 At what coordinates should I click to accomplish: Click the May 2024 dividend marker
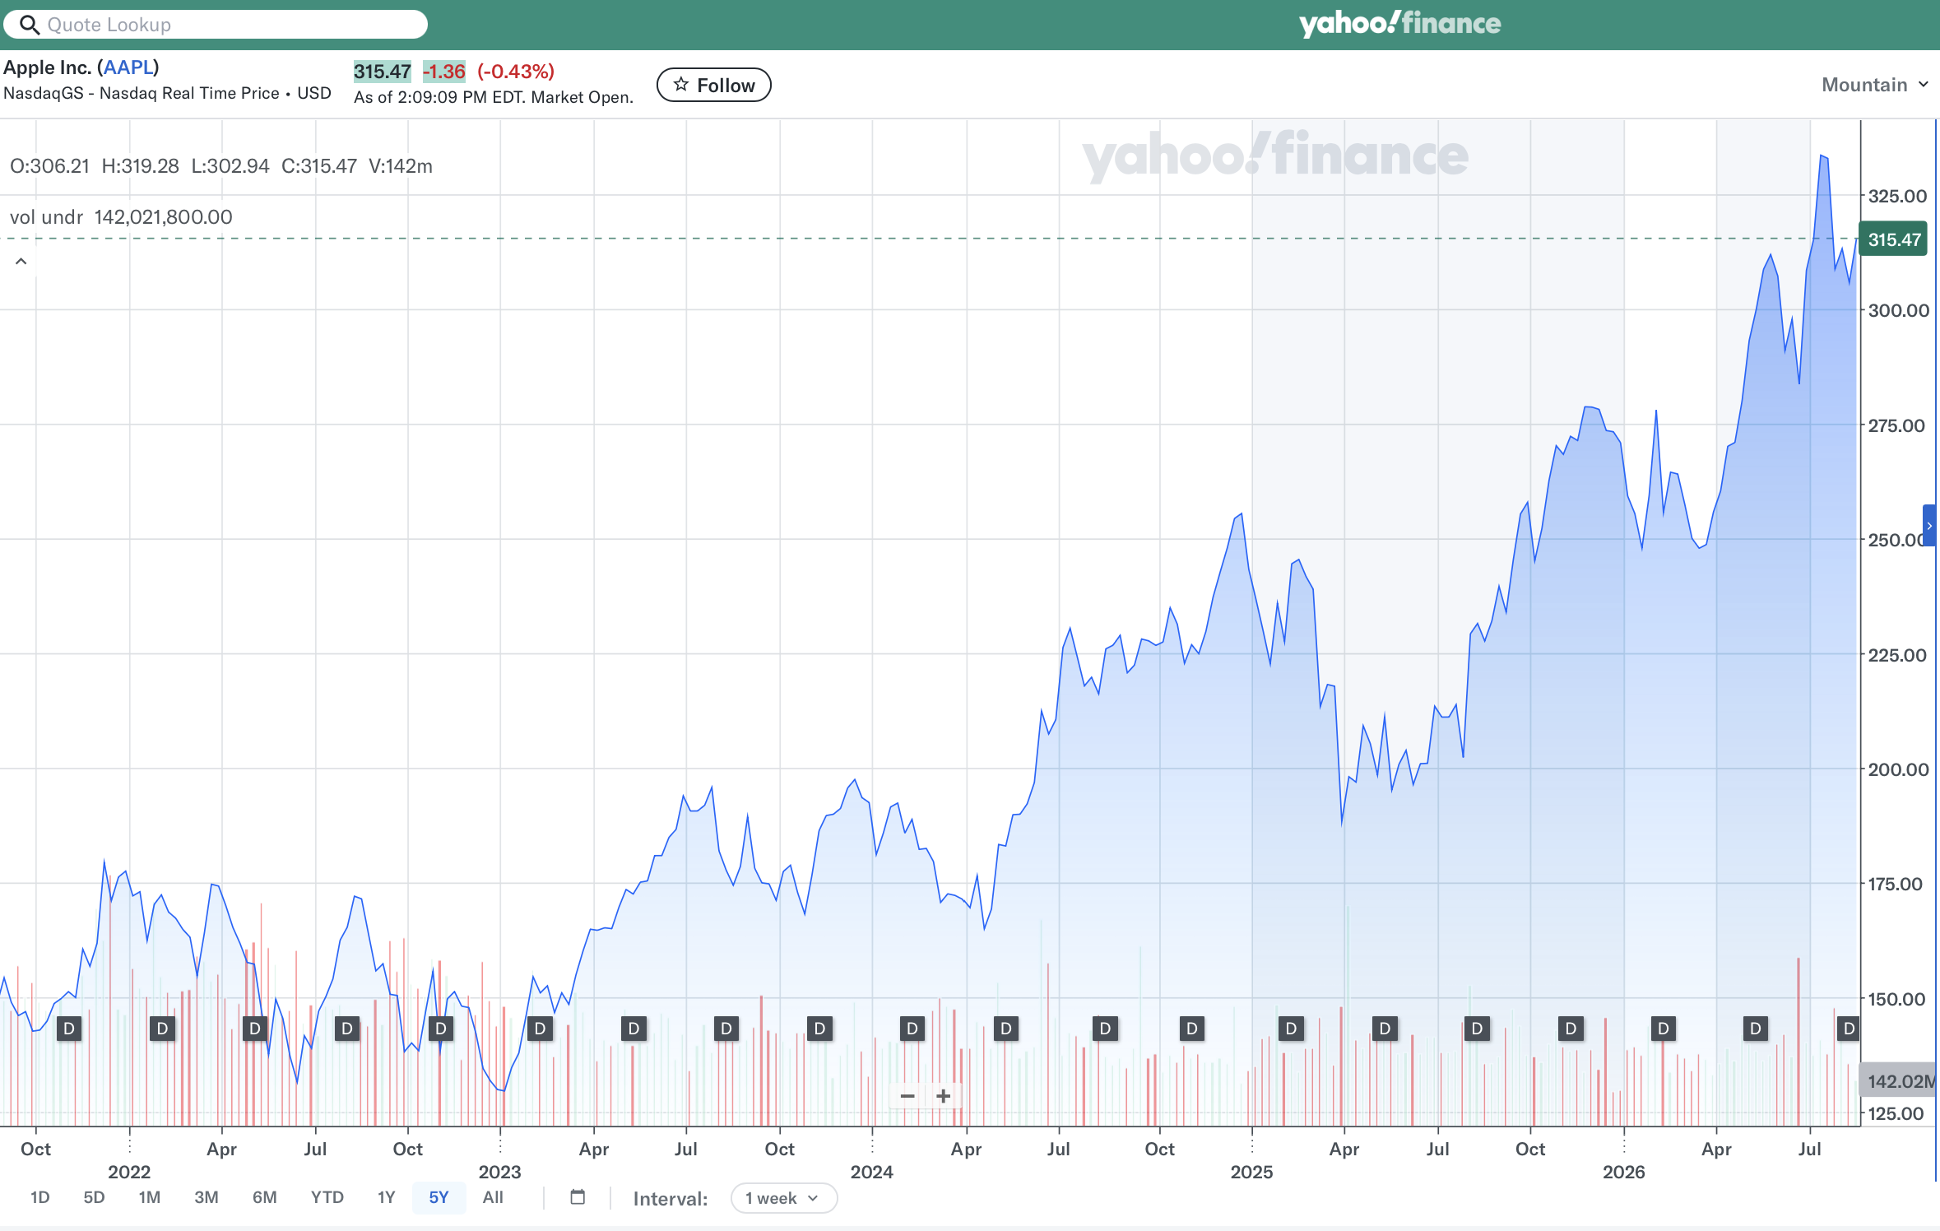coord(1006,1028)
